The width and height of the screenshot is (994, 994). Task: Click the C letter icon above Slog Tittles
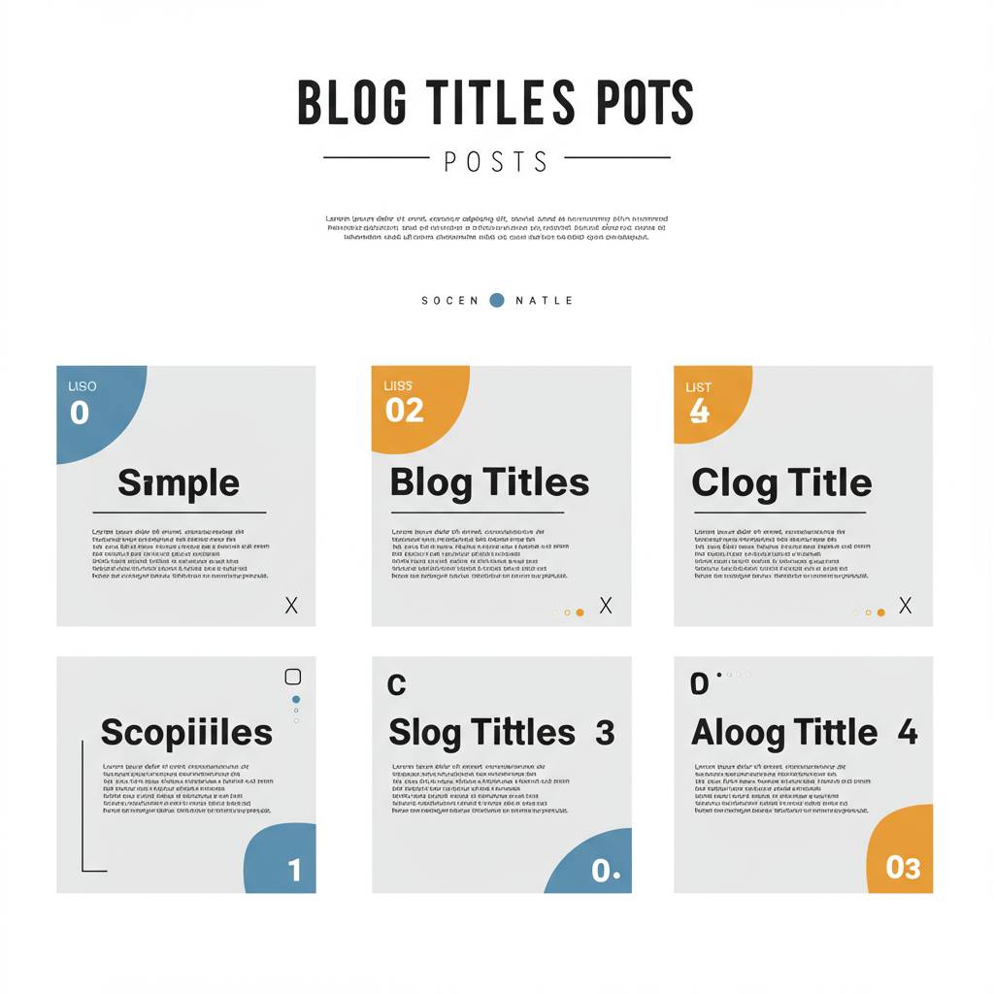(396, 684)
